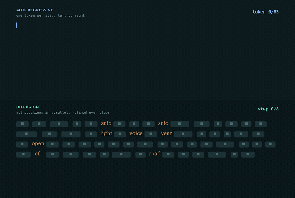Click the word 'road' in the diffusion text

click(155, 154)
